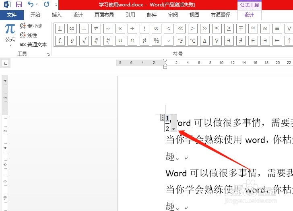The width and height of the screenshot is (293, 211).
Task: Open the 邮件 ribbon tab
Action: [152, 15]
